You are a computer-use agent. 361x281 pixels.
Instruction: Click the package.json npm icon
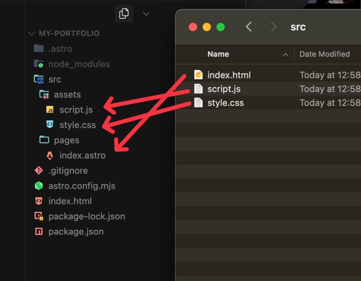(x=38, y=232)
